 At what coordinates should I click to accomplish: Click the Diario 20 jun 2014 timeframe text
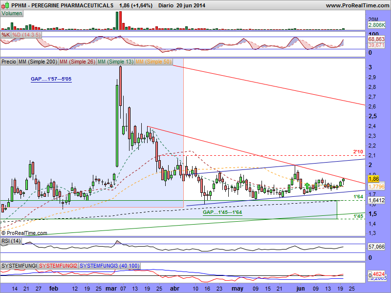[x=182, y=5]
